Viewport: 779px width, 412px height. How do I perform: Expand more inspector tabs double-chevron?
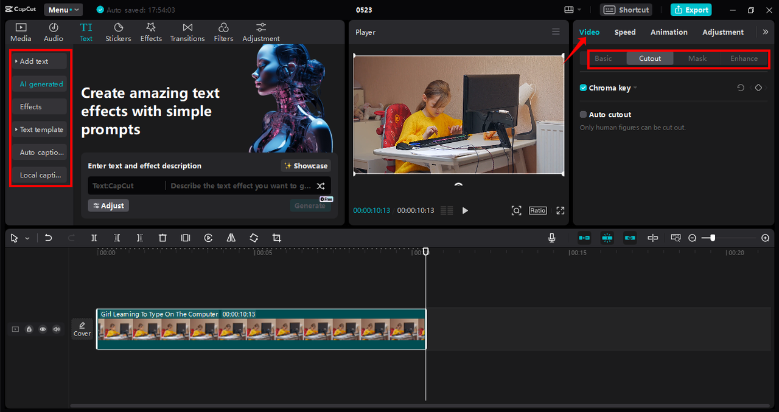point(765,32)
